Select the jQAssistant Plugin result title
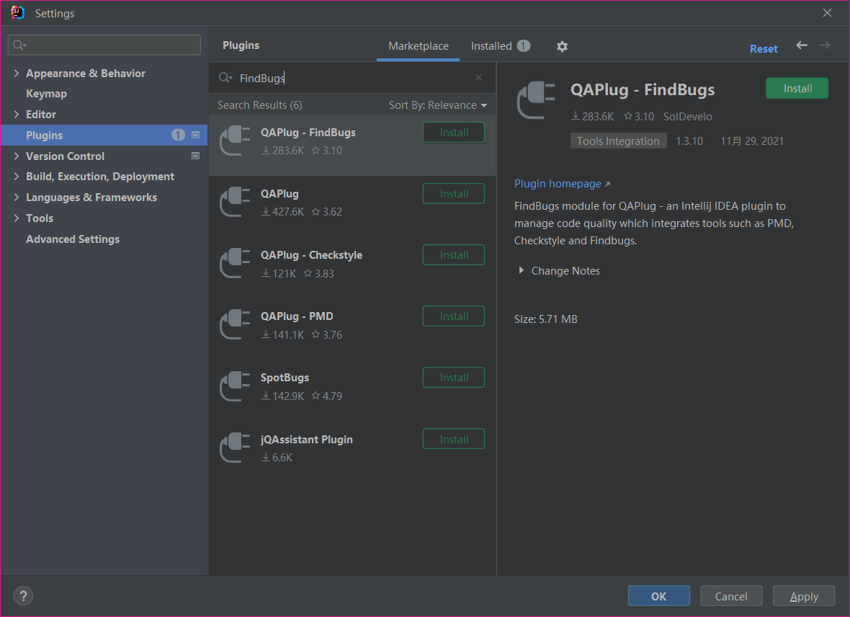The height and width of the screenshot is (617, 850). pyautogui.click(x=306, y=440)
